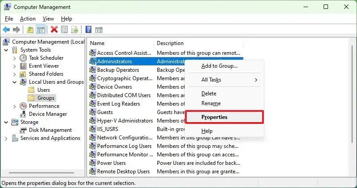Collapse the Local Users and Groups node
The width and height of the screenshot is (357, 188).
click(15, 82)
